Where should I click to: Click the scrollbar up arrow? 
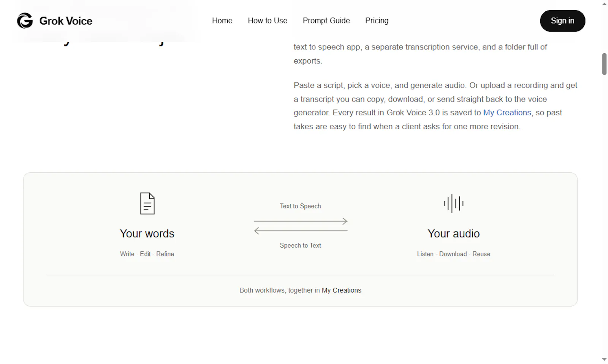tap(604, 4)
